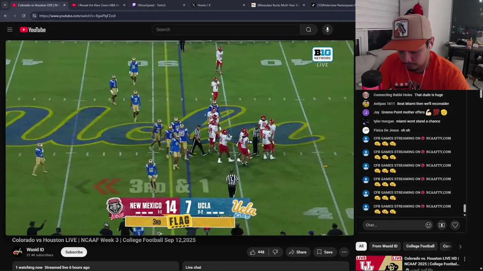
Task: Click '27.4K subscribers' text
Action: (x=40, y=255)
